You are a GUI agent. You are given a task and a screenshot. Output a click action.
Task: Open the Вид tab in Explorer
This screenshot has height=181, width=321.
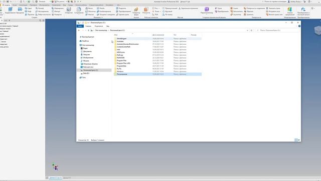tap(108, 26)
